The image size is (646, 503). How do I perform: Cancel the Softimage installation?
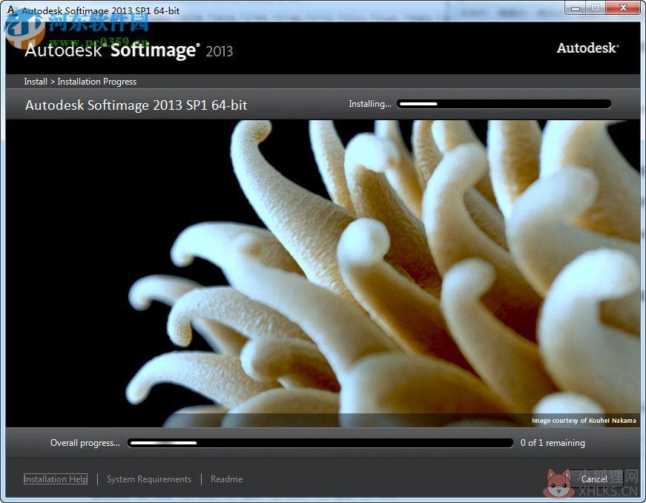point(594,479)
